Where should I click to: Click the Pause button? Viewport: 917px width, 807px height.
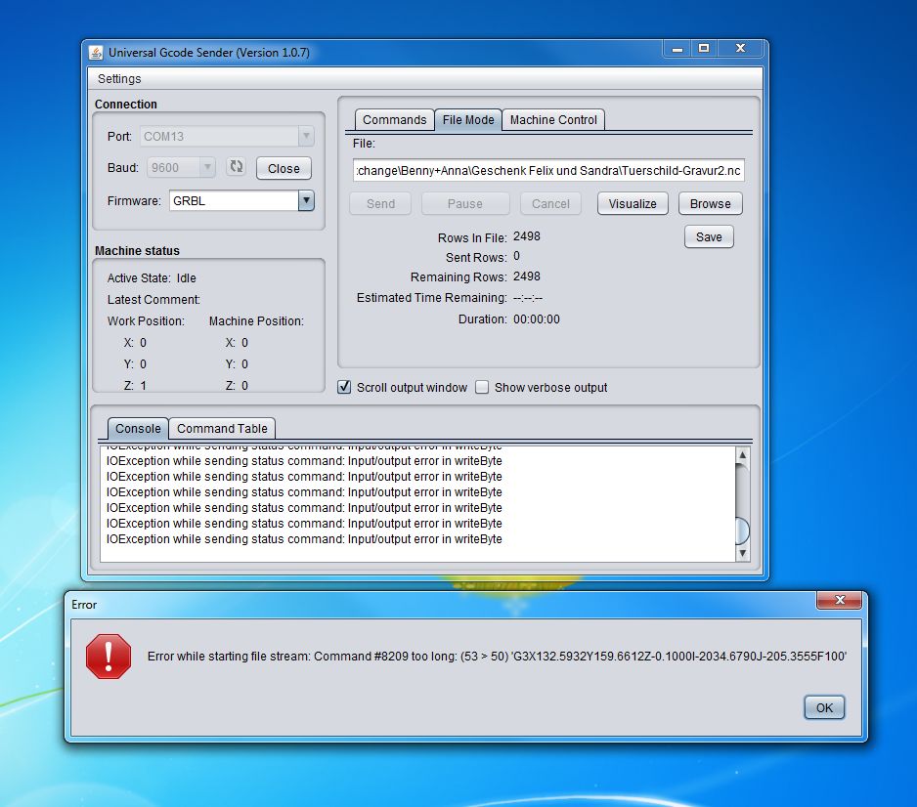(x=465, y=203)
